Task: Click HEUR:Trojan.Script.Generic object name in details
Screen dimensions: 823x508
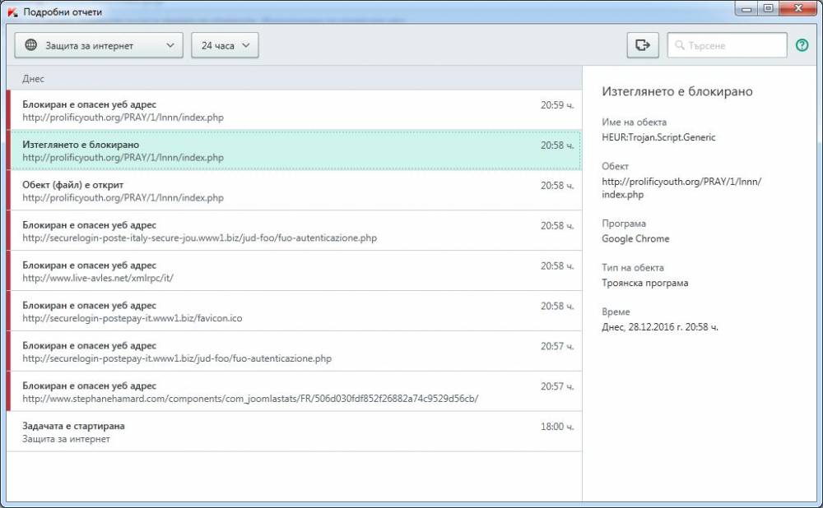Action: pos(658,137)
